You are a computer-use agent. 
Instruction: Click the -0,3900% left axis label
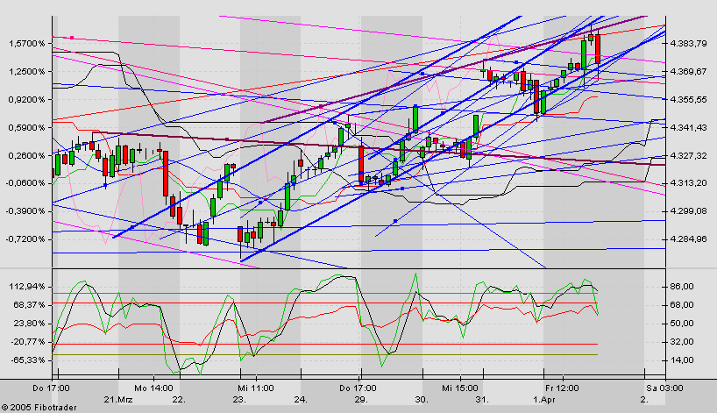(25, 211)
